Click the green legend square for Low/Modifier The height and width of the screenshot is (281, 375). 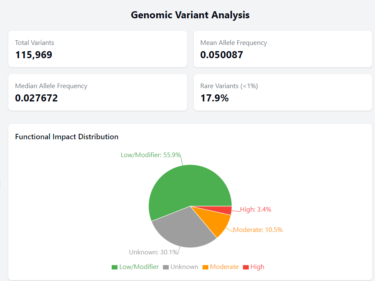click(115, 267)
